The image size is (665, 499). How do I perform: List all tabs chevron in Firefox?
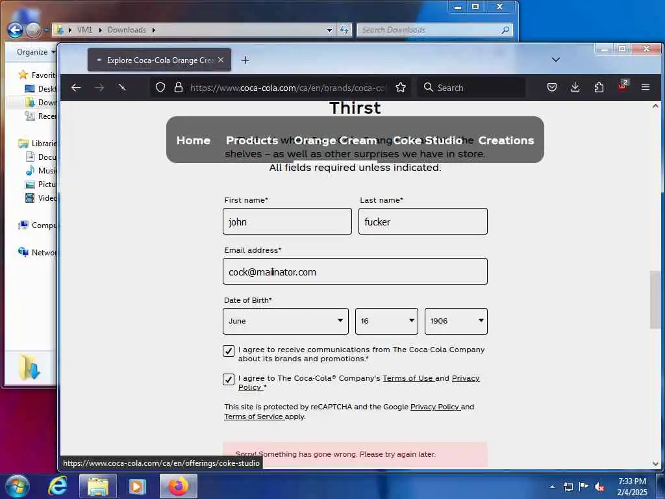pos(556,60)
